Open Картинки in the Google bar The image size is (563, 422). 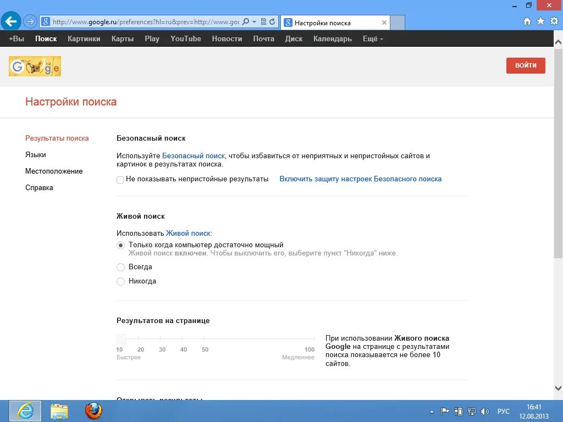tap(84, 39)
